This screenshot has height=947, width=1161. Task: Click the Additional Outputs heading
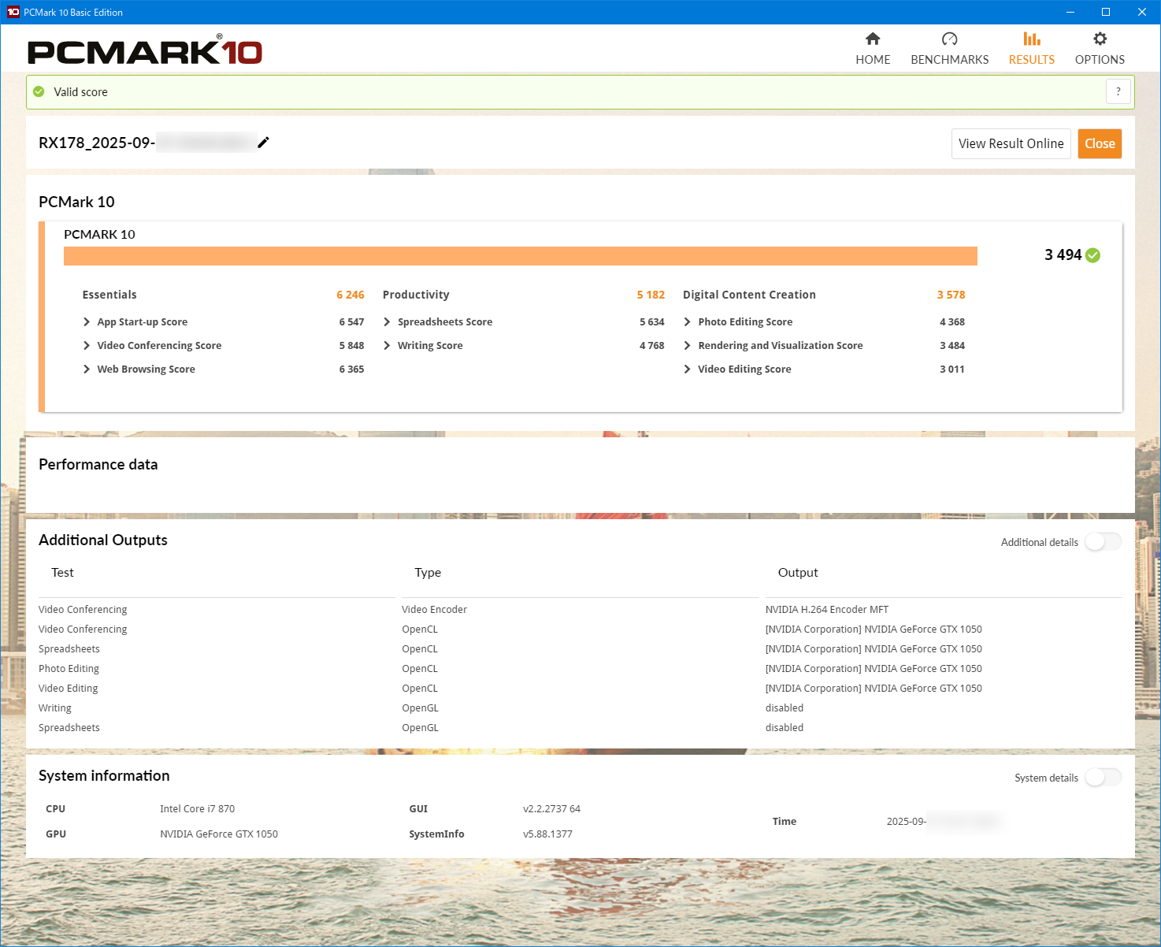[103, 540]
